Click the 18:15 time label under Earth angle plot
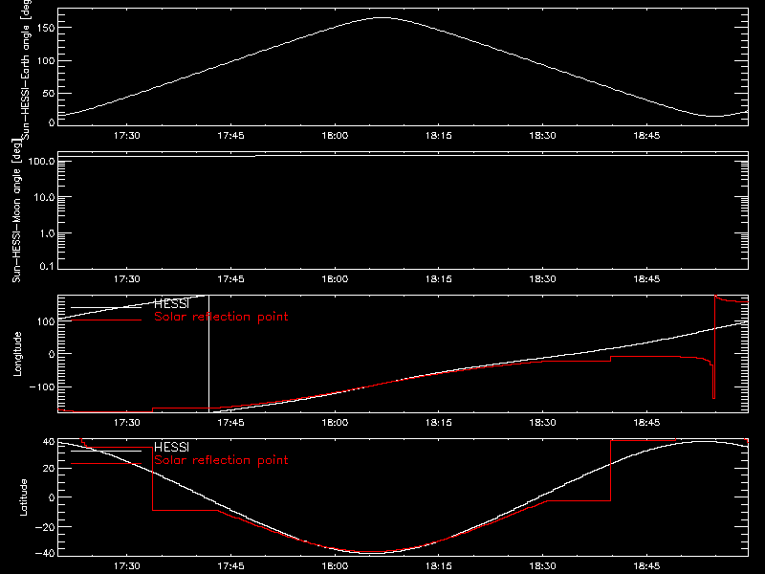The image size is (765, 574). click(x=439, y=135)
